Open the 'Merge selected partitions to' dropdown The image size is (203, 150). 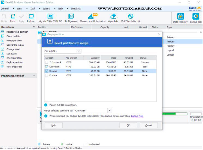coord(110,111)
